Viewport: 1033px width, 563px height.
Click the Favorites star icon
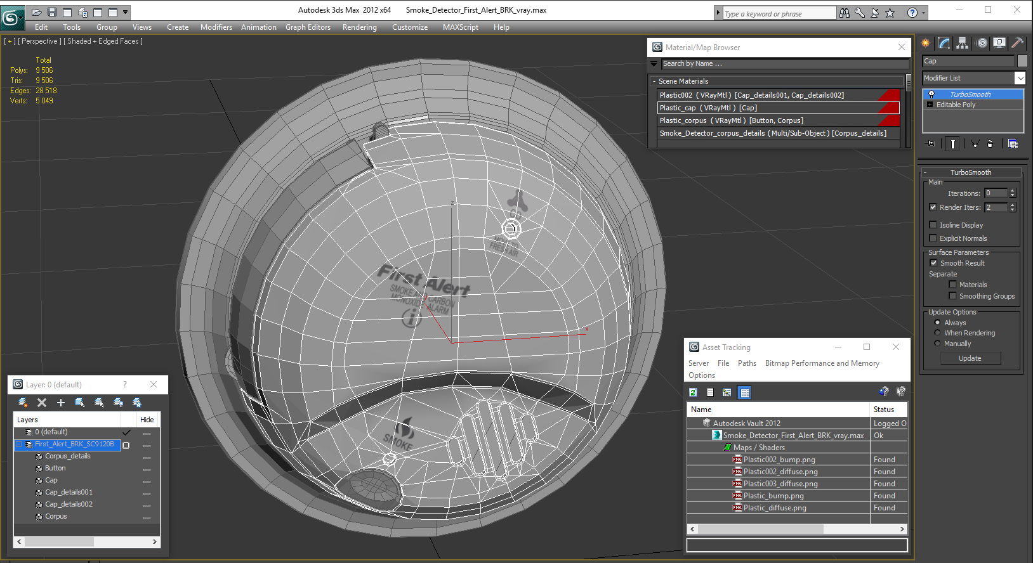890,13
